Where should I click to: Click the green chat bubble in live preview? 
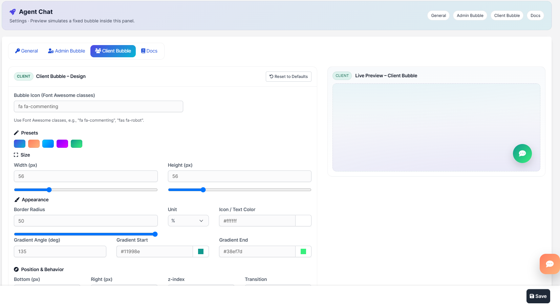pos(522,154)
